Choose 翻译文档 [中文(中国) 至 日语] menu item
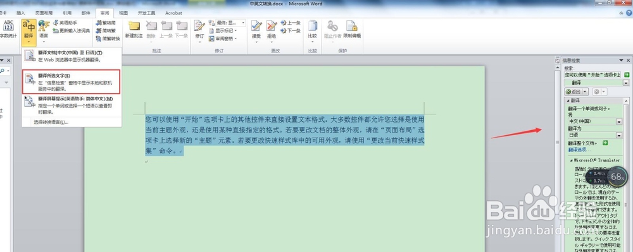The height and width of the screenshot is (252, 633). pyautogui.click(x=72, y=56)
